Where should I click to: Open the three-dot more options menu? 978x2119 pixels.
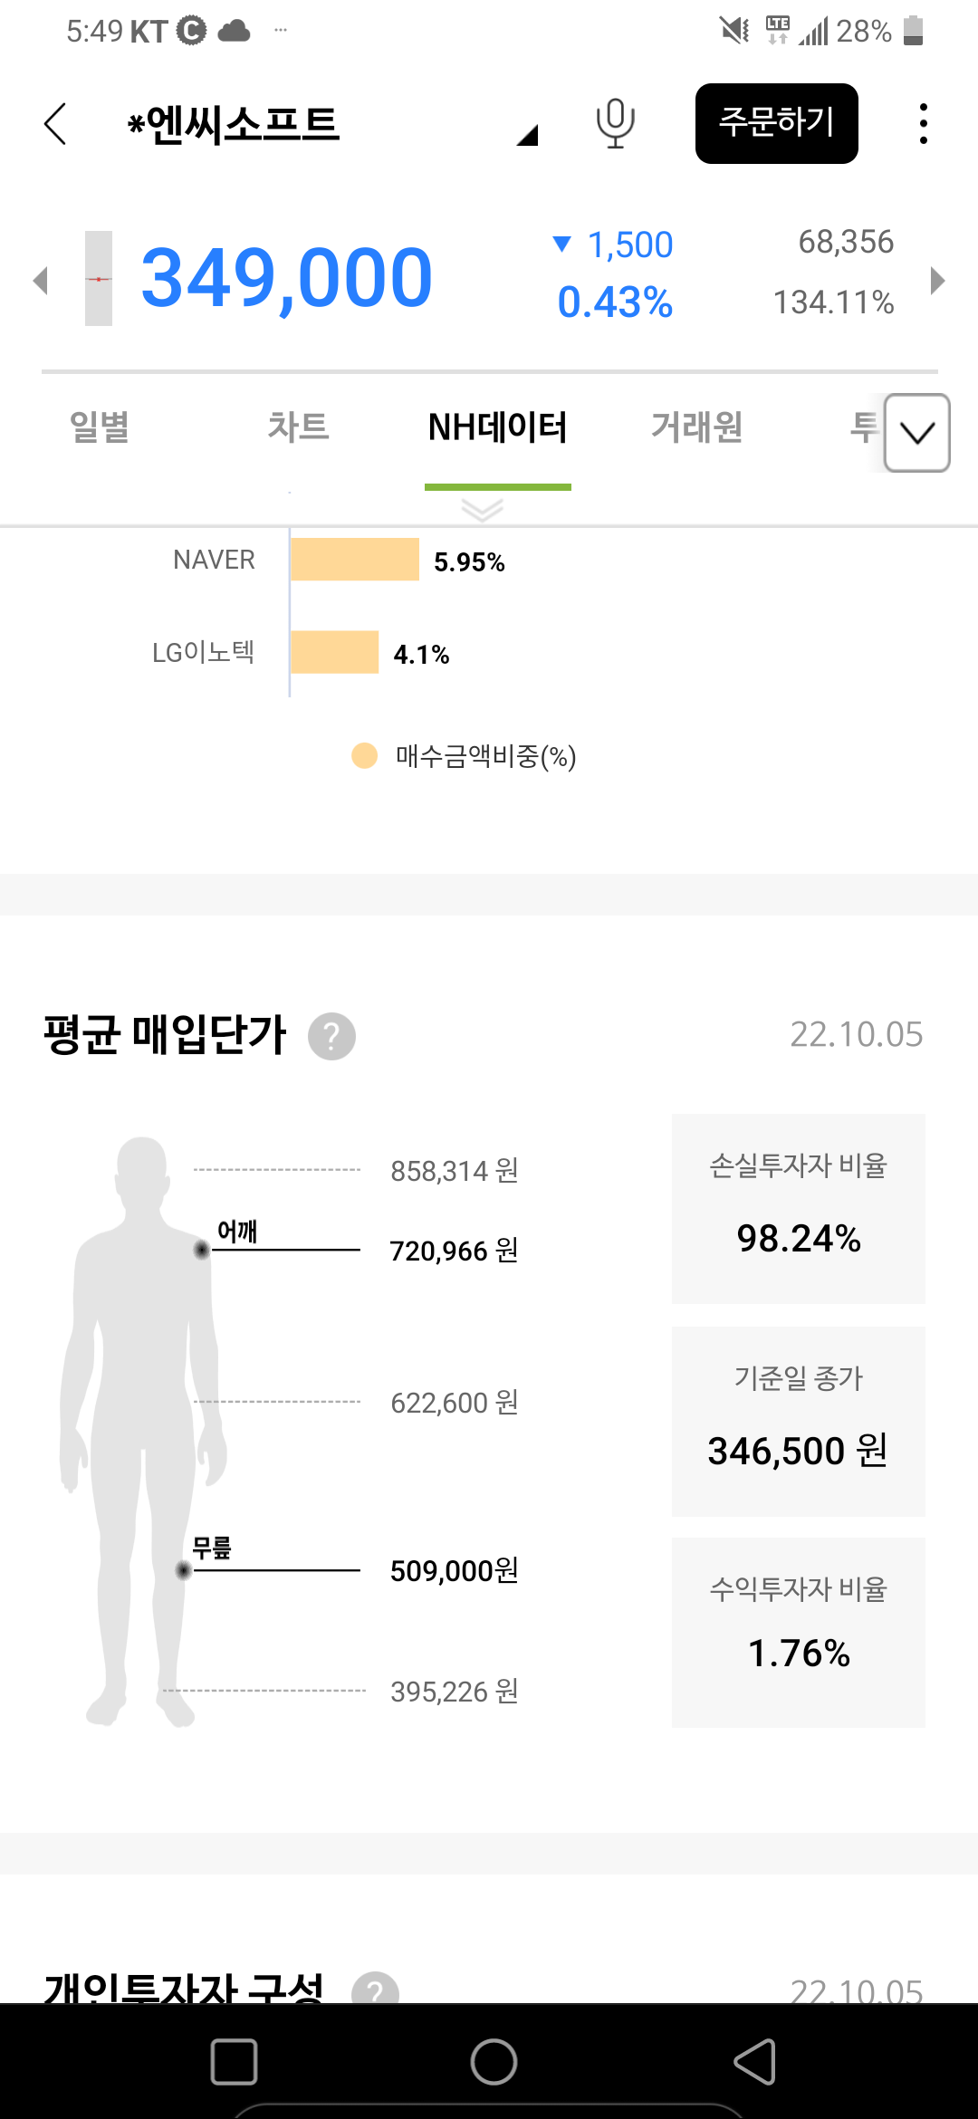[923, 124]
